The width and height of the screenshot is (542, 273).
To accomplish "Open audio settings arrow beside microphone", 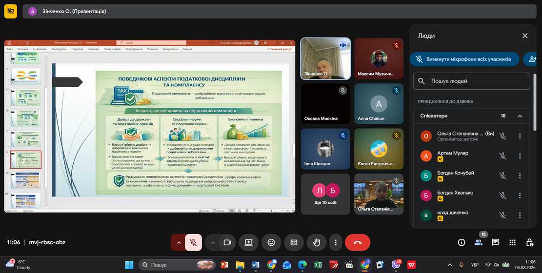I will pyautogui.click(x=179, y=242).
